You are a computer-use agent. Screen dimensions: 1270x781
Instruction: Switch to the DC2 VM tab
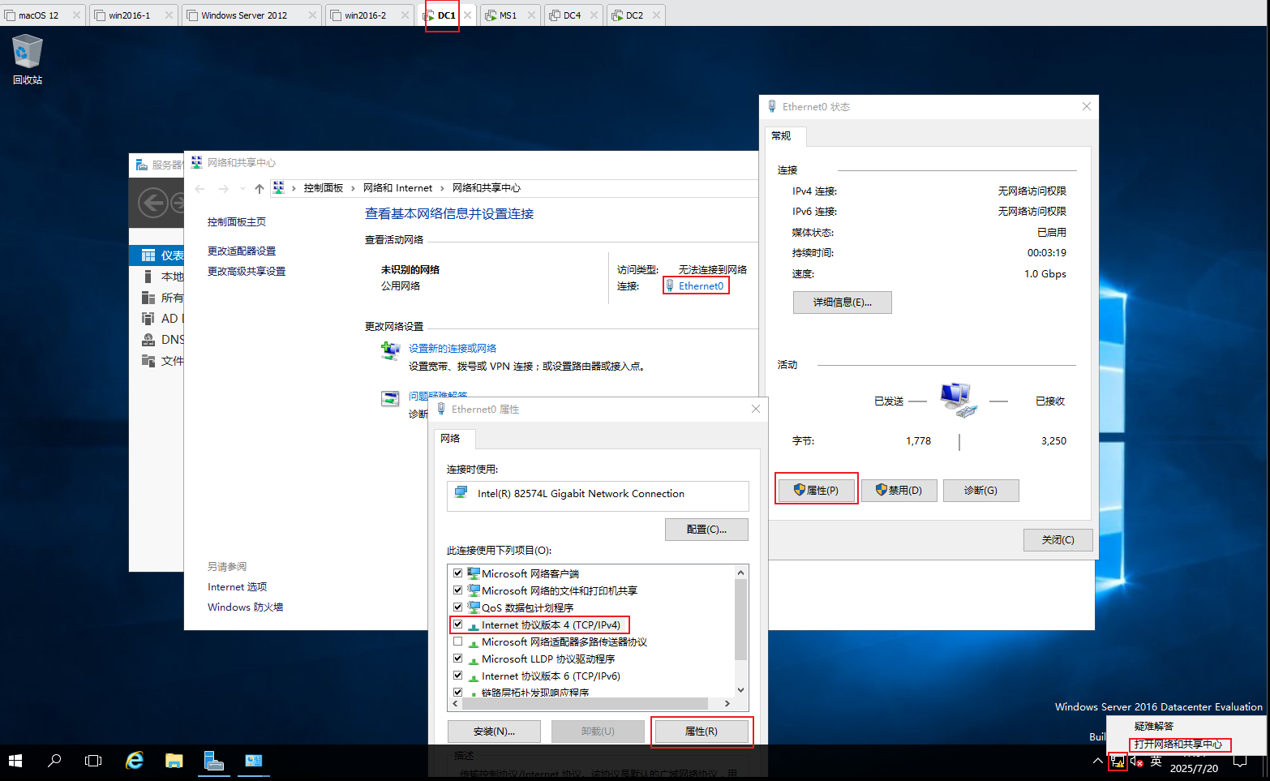634,15
